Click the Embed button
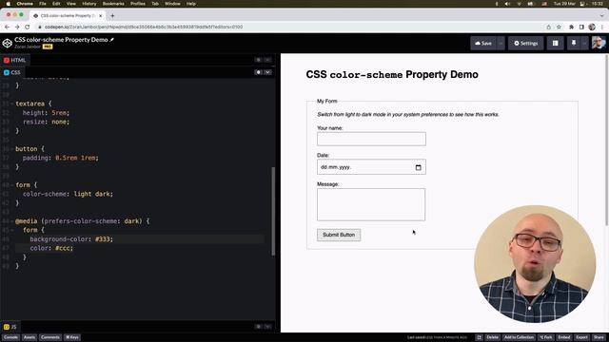 564,337
